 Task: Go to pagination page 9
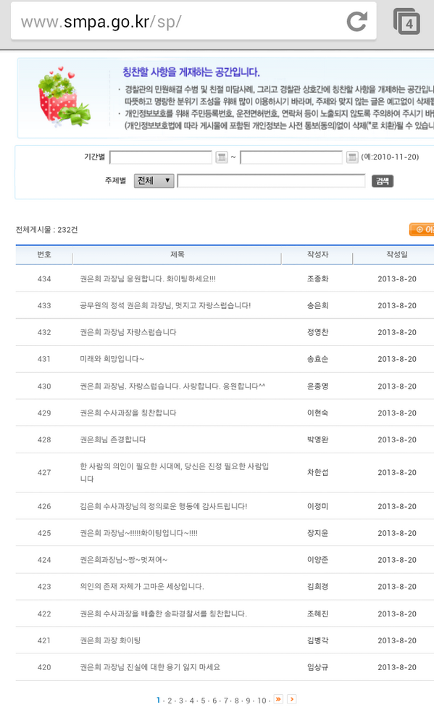[248, 701]
